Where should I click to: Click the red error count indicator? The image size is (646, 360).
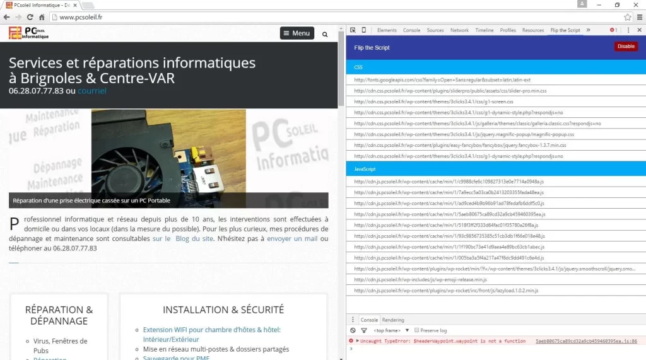(613, 30)
